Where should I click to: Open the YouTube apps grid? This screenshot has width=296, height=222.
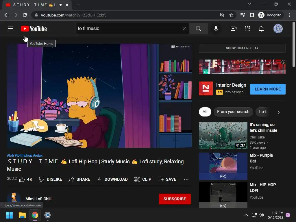click(247, 29)
